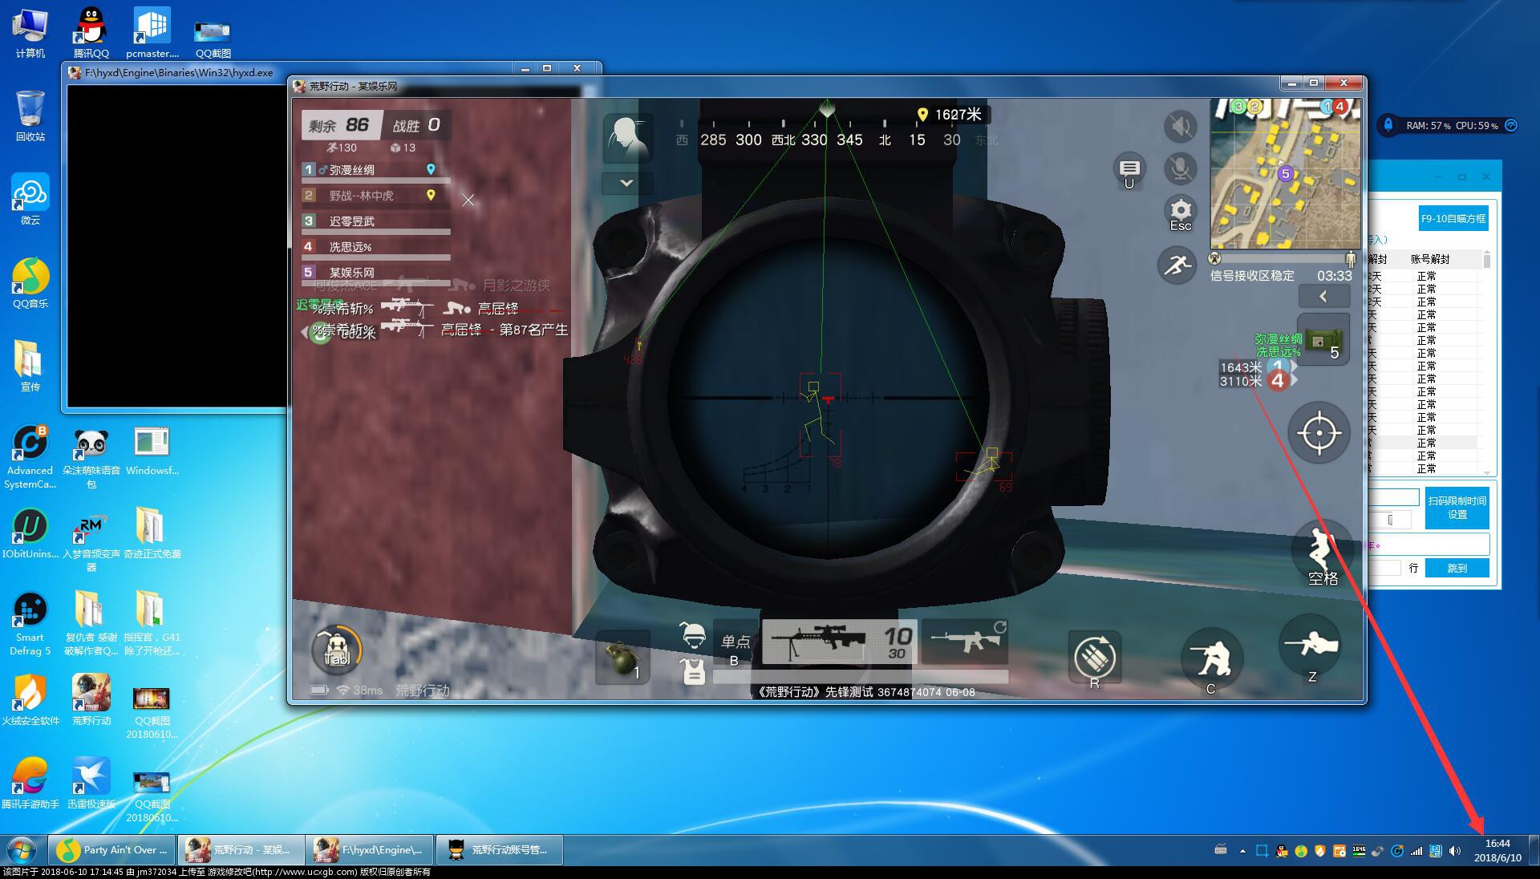Open the 腾讯手游助手 desktop icon
The image size is (1540, 879).
click(30, 783)
